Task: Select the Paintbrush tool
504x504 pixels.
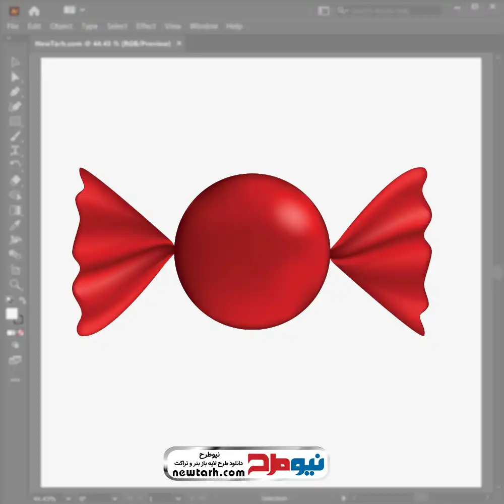Action: pos(15,136)
